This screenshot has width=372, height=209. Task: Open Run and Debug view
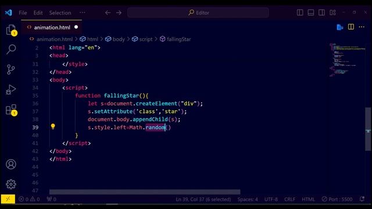click(x=10, y=89)
